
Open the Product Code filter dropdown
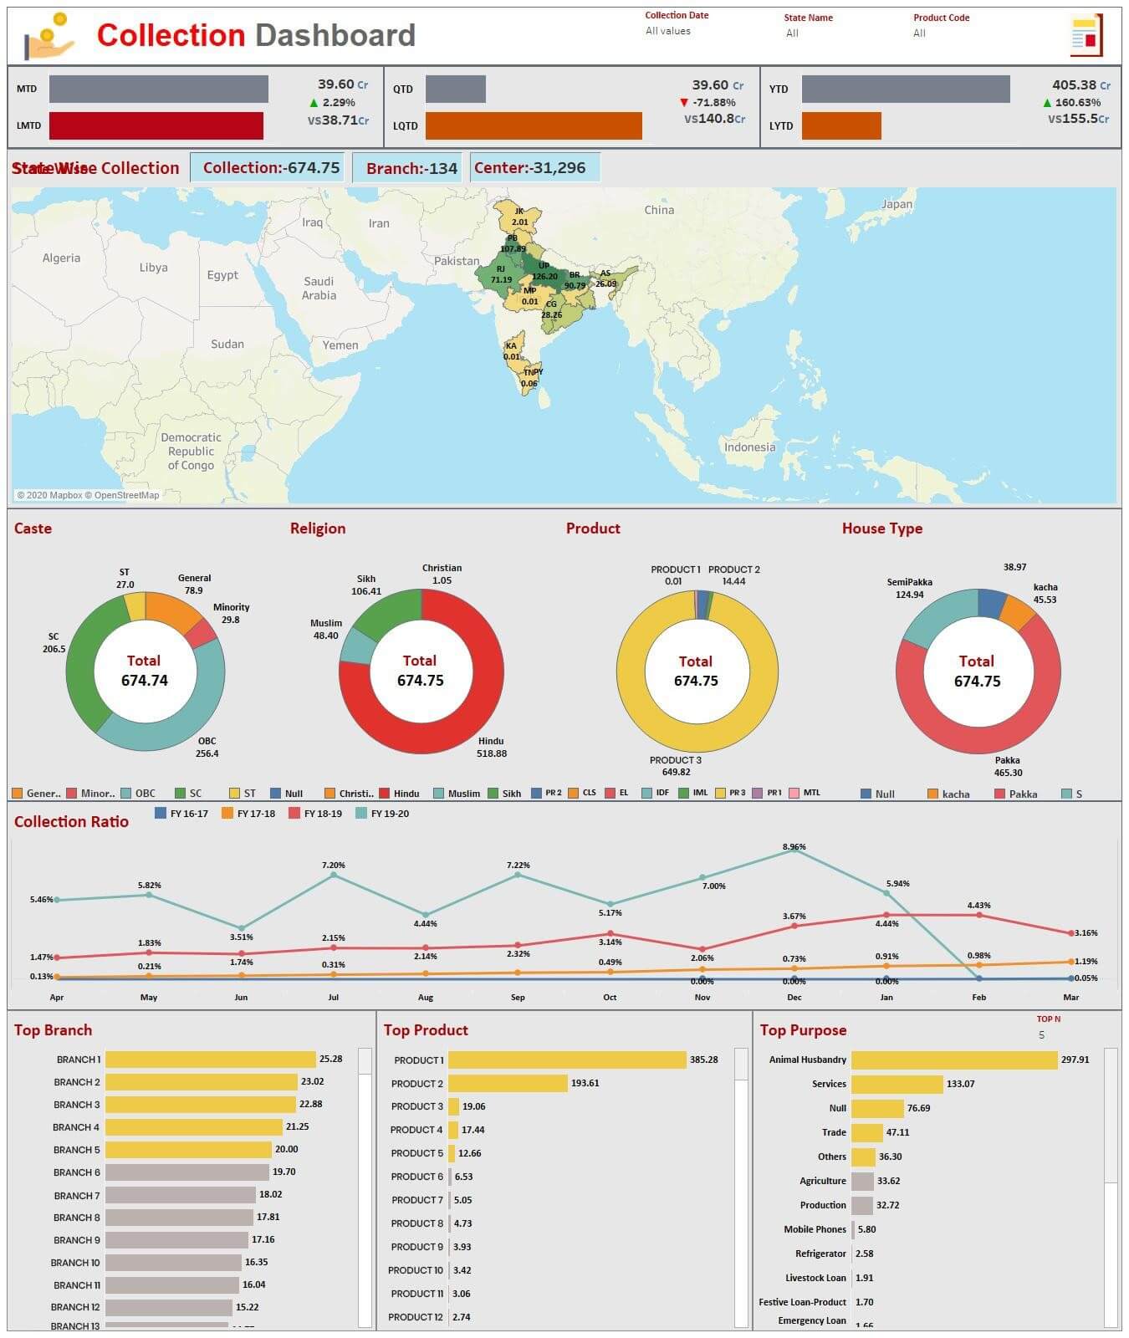click(919, 33)
